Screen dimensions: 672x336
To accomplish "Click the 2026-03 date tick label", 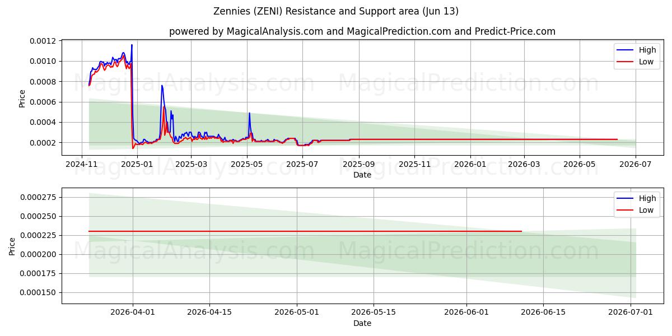I will (524, 164).
